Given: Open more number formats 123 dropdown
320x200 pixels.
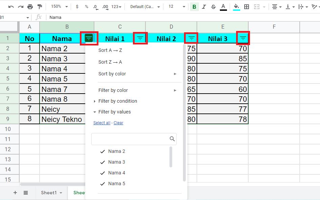Looking at the screenshot, I should coord(116,7).
